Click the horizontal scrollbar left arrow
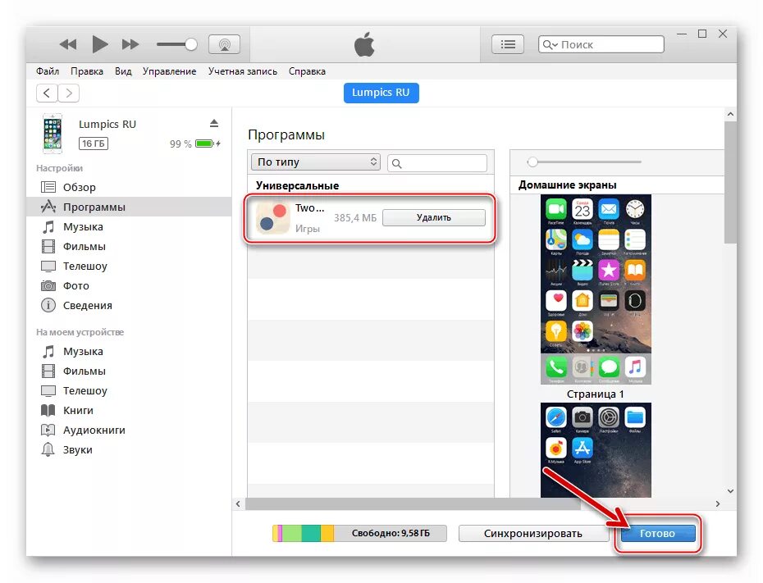Image resolution: width=763 pixels, height=583 pixels. click(238, 503)
